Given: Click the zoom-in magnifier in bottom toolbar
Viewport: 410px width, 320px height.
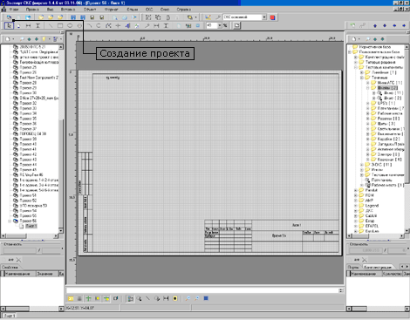Looking at the screenshot, I should [x=188, y=298].
